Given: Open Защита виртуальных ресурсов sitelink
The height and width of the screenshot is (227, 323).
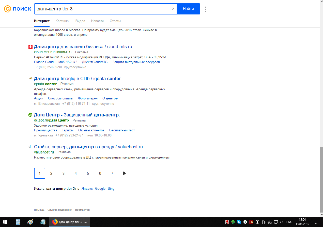Looking at the screenshot, I should [x=136, y=62].
